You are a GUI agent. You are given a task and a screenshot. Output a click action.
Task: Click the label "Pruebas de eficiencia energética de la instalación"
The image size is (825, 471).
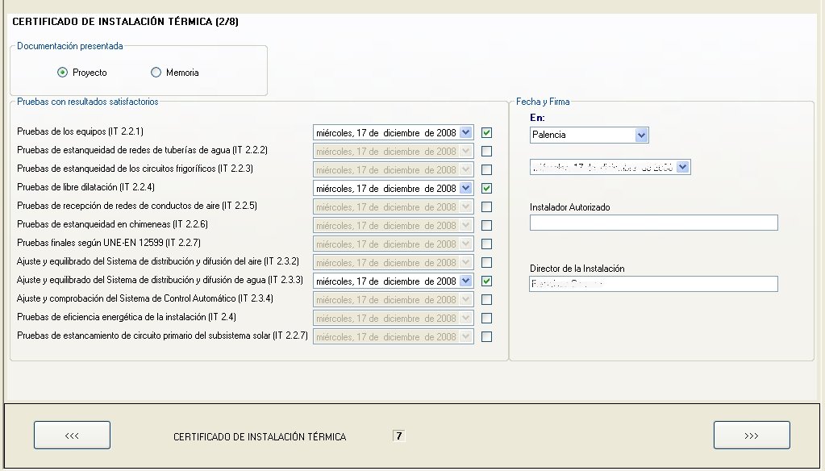pos(111,317)
